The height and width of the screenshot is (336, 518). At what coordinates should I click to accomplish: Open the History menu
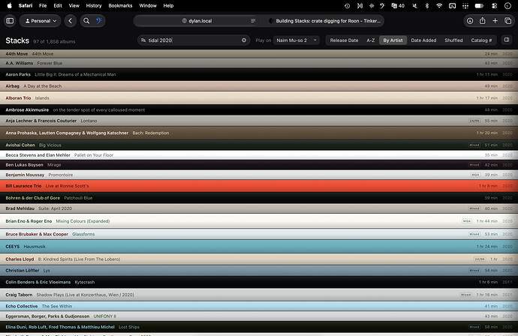pos(94,5)
